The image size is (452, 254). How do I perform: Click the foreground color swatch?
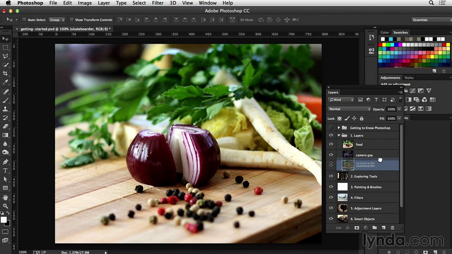coord(4,220)
